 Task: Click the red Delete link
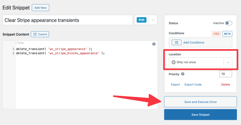226,84
